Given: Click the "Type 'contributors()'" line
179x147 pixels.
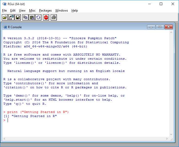Looking at the screenshot, I should (x=51, y=83).
